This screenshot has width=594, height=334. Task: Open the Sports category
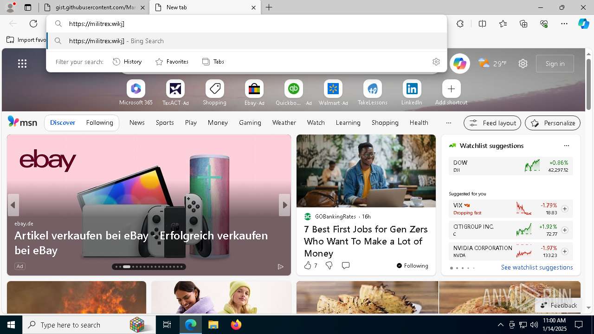click(165, 123)
